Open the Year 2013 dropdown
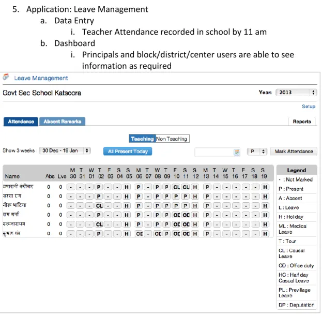The image size is (322, 317). coord(296,92)
